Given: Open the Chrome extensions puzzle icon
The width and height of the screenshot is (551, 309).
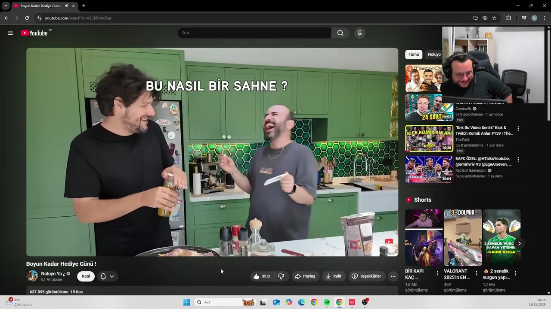Looking at the screenshot, I should (x=508, y=18).
